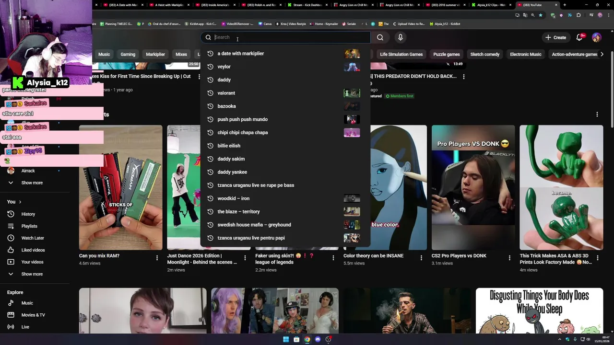Choose suggestion "chipi chipi chapa chapa"
The image size is (614, 345).
click(285, 133)
